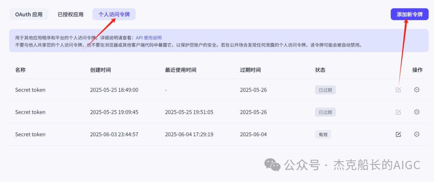Switch to the OAuth 应用 tab
The height and width of the screenshot is (182, 434).
pos(29,14)
